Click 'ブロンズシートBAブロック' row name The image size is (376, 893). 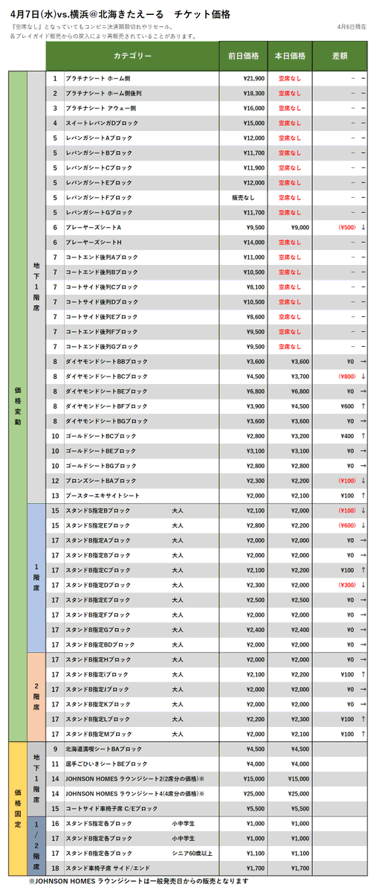click(101, 481)
